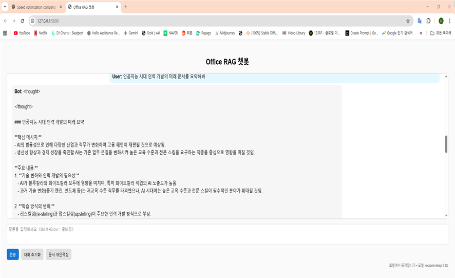Screen dimensions: 455x278
Task: Open the apps grid icon in bookmarks bar
Action: (5, 33)
